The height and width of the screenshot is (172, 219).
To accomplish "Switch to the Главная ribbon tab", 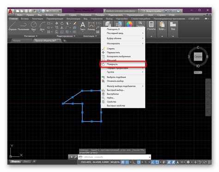I will click(13, 18).
